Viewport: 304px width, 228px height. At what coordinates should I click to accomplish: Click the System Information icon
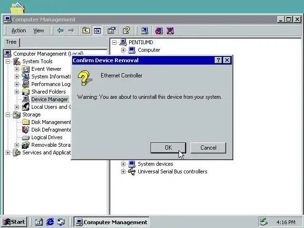[x=26, y=76]
